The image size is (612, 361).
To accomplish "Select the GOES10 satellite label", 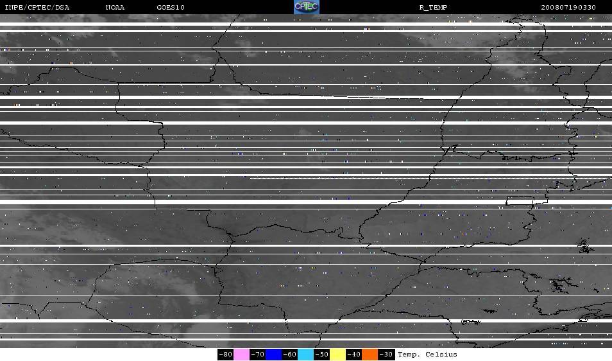I will 170,8.
